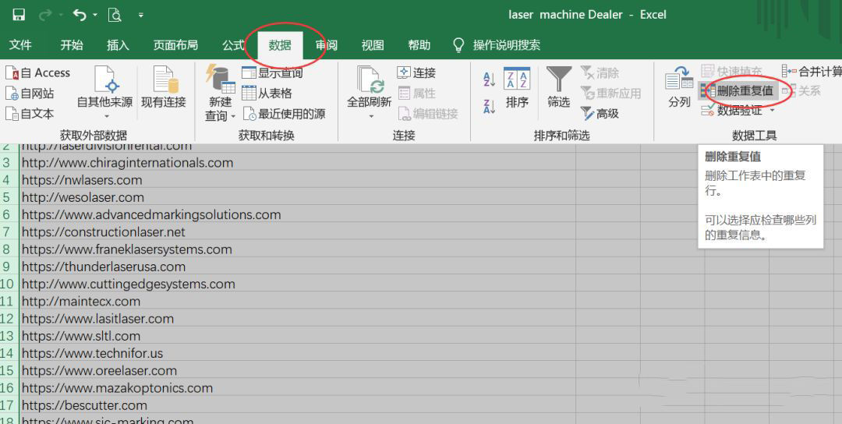Undo the last action in the toolbar
The image size is (842, 424).
pyautogui.click(x=80, y=15)
